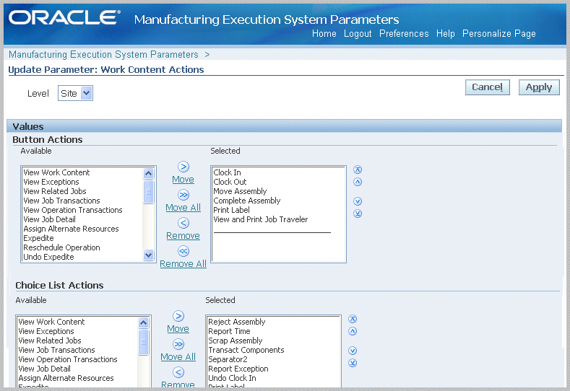Move selected Button Action to top icon
This screenshot has width=570, height=391.
[358, 170]
